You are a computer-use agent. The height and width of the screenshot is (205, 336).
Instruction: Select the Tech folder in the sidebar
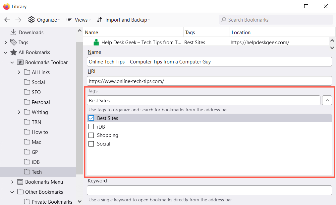click(x=36, y=172)
